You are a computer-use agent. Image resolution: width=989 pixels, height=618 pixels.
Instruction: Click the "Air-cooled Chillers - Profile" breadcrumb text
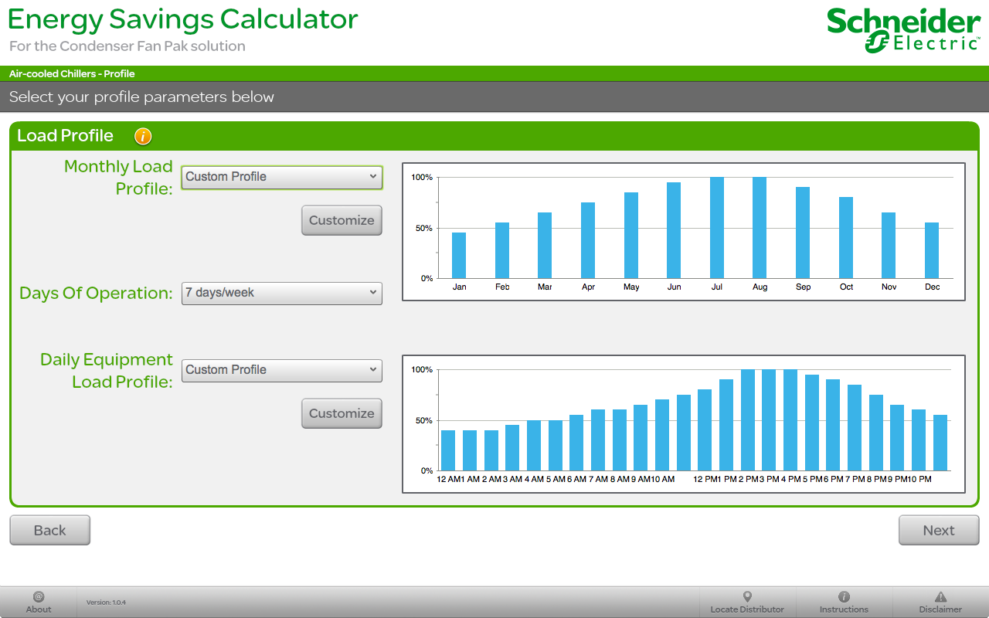click(72, 74)
